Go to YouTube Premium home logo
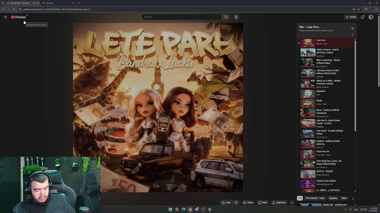This screenshot has width=380, height=213. 18,17
